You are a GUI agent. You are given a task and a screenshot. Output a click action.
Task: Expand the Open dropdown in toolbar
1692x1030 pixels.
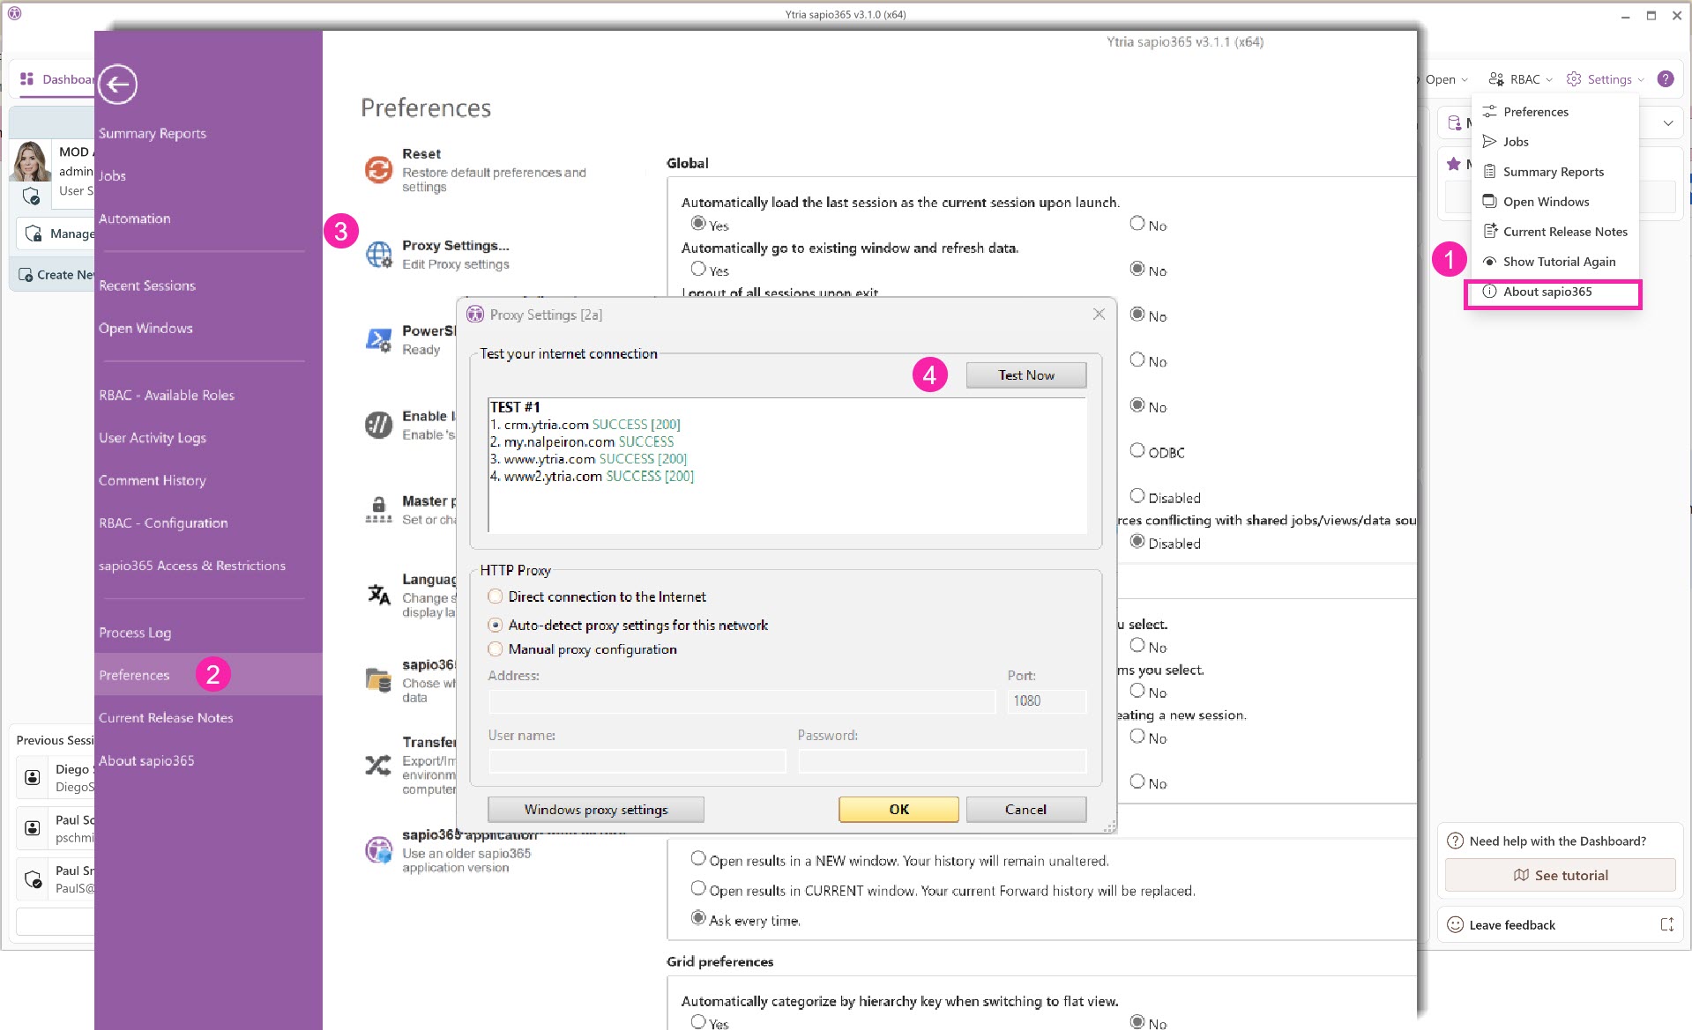[x=1446, y=79]
